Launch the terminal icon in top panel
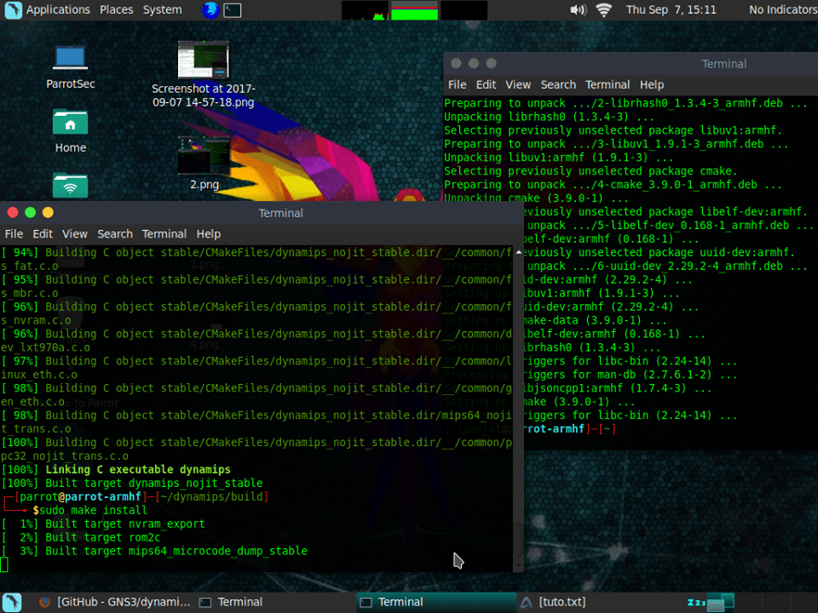 point(232,10)
